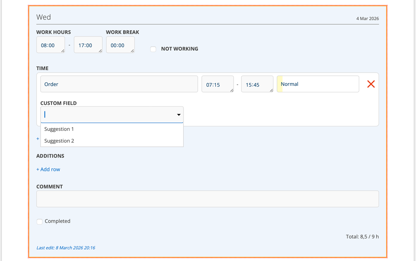Click the resize handle on the work break field
The height and width of the screenshot is (261, 416).
(132, 51)
